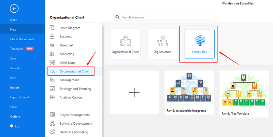The image size is (273, 137).
Task: Click the back arrow circle icon
Action: click(14, 9)
